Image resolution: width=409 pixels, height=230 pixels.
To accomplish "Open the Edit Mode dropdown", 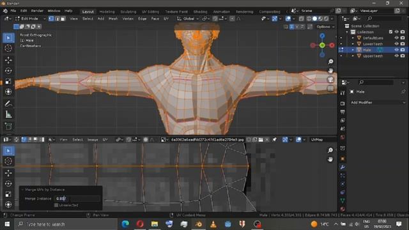I will [30, 19].
